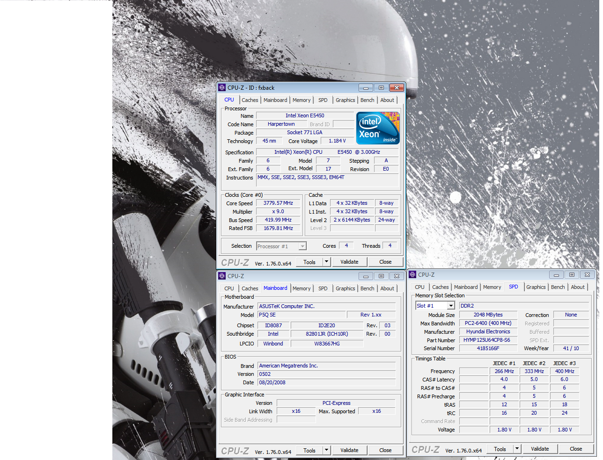The image size is (603, 460).
Task: Click the Harpertown code name value
Action: tap(281, 124)
